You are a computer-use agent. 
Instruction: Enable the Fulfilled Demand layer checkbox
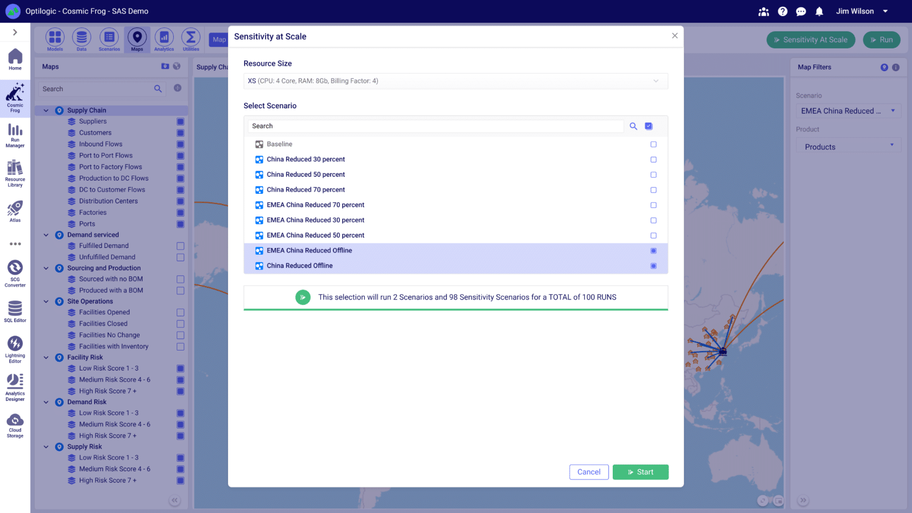coord(180,246)
